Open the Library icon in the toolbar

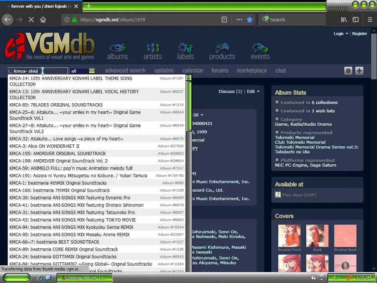tap(344, 20)
